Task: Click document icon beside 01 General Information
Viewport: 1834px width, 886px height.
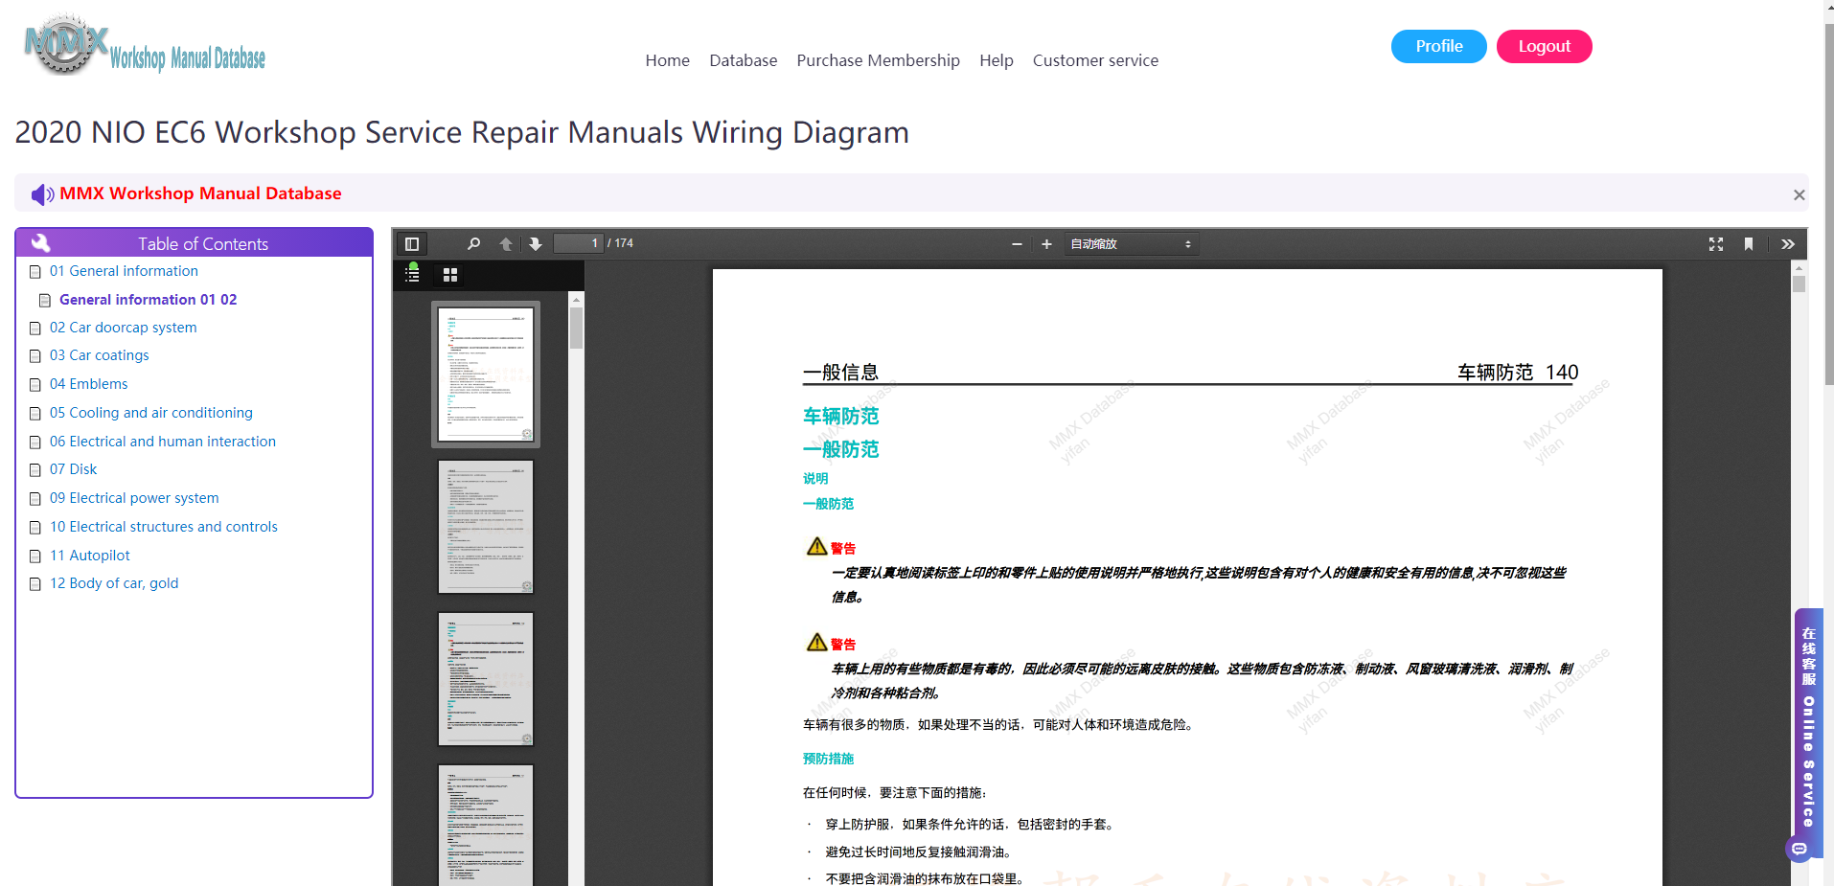Action: [35, 272]
